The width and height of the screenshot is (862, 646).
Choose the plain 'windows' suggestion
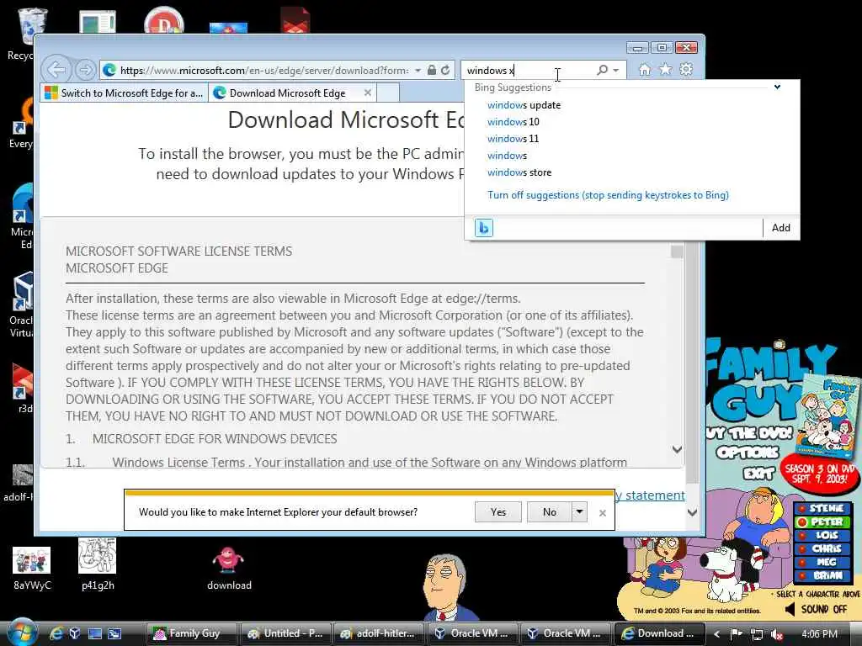coord(507,156)
